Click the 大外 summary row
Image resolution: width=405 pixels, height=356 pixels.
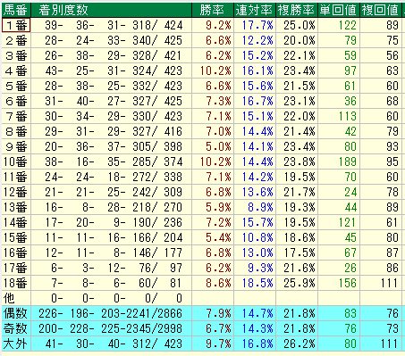(202, 344)
